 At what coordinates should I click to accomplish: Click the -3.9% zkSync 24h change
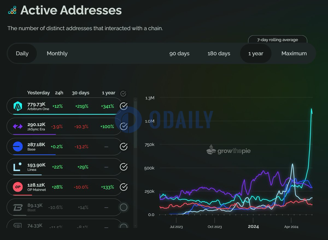(57, 127)
